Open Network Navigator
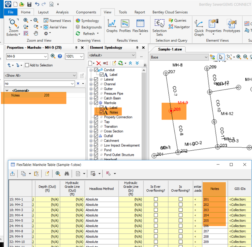Viewport: 252px width, 247px height. point(179,27)
